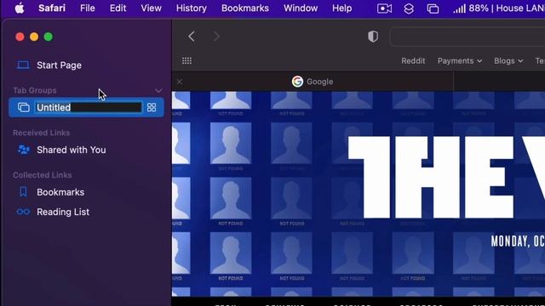Image resolution: width=545 pixels, height=306 pixels.
Task: Open the History menu
Action: pos(191,8)
